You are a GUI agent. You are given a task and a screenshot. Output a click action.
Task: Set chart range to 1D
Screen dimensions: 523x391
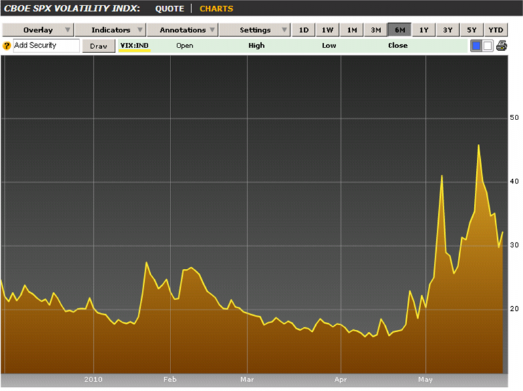[304, 30]
